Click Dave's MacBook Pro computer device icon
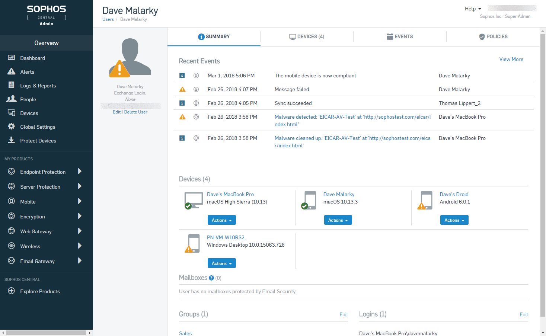 (x=194, y=201)
